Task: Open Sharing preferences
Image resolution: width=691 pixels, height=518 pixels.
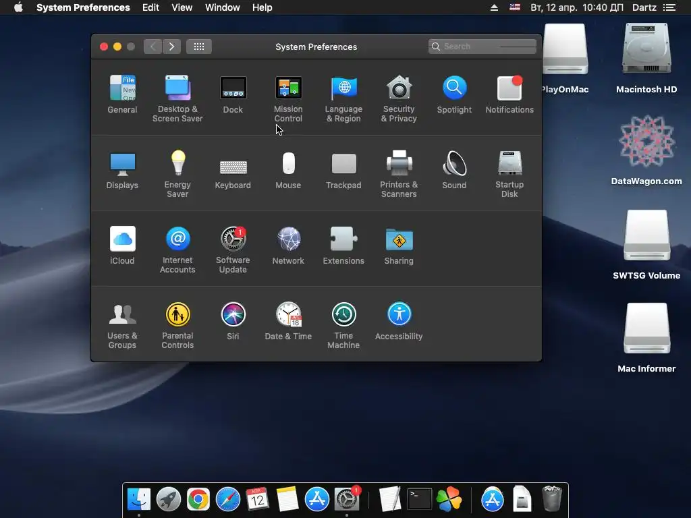Action: [399, 246]
